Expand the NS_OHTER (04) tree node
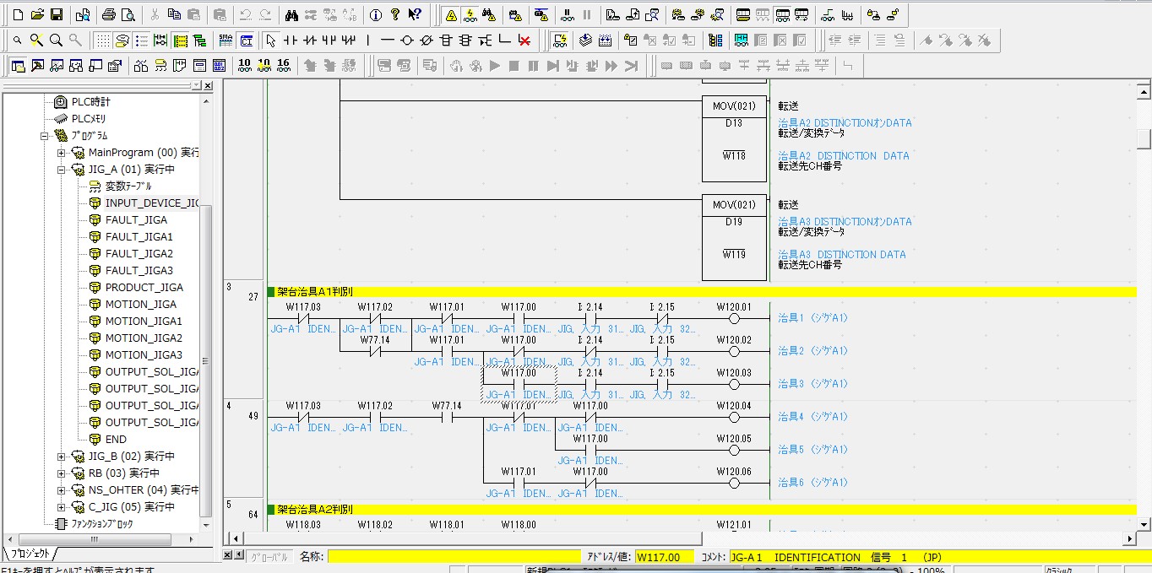 pyautogui.click(x=61, y=490)
